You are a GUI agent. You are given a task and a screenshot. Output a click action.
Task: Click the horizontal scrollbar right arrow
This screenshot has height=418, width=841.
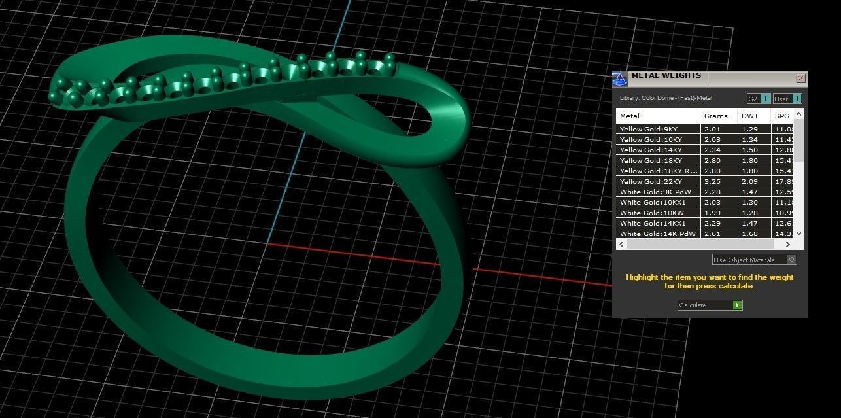(x=788, y=244)
